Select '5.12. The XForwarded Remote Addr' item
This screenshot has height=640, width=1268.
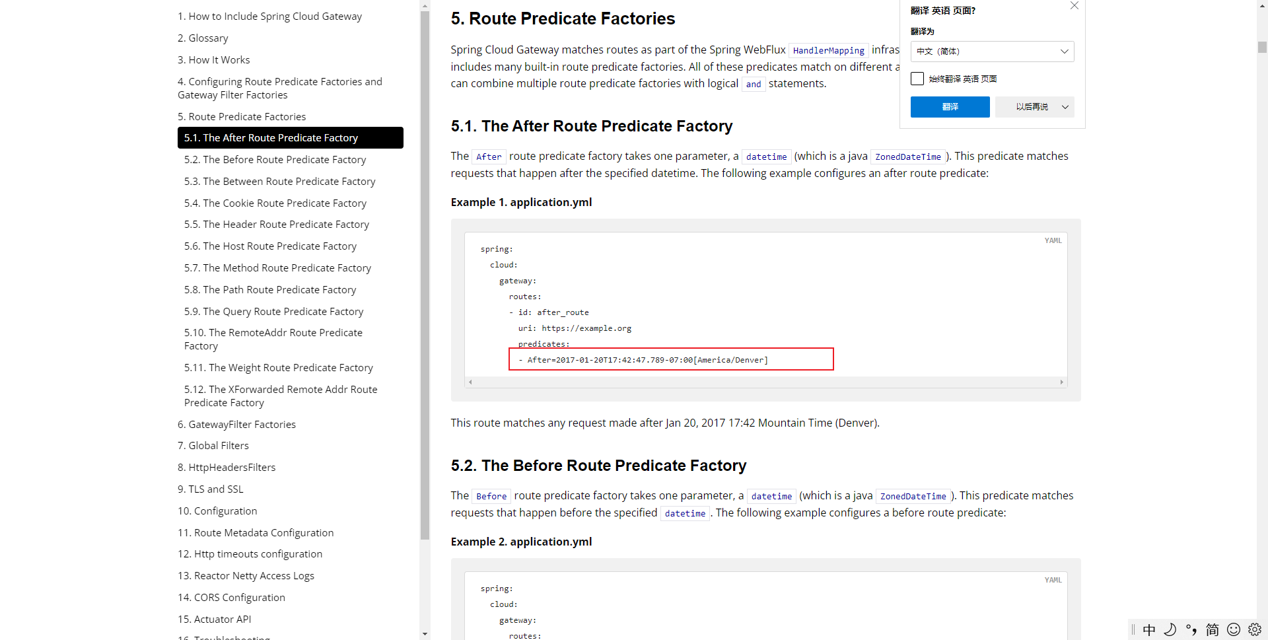pyautogui.click(x=281, y=396)
